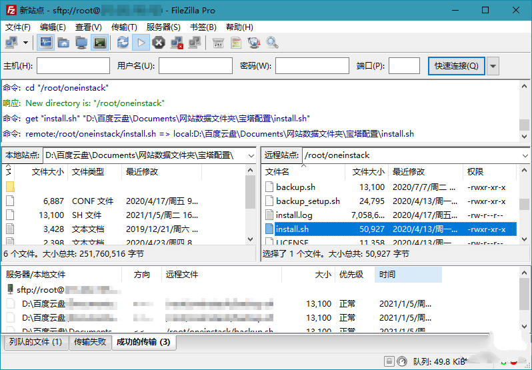The height and width of the screenshot is (370, 532).
Task: Select backup_setup.sh in the remote list
Action: point(307,201)
